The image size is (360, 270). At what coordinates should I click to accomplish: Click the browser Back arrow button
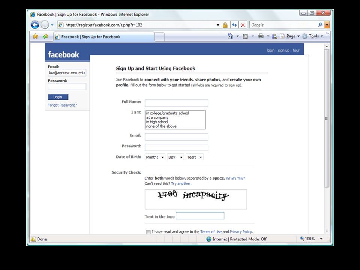tap(35, 25)
